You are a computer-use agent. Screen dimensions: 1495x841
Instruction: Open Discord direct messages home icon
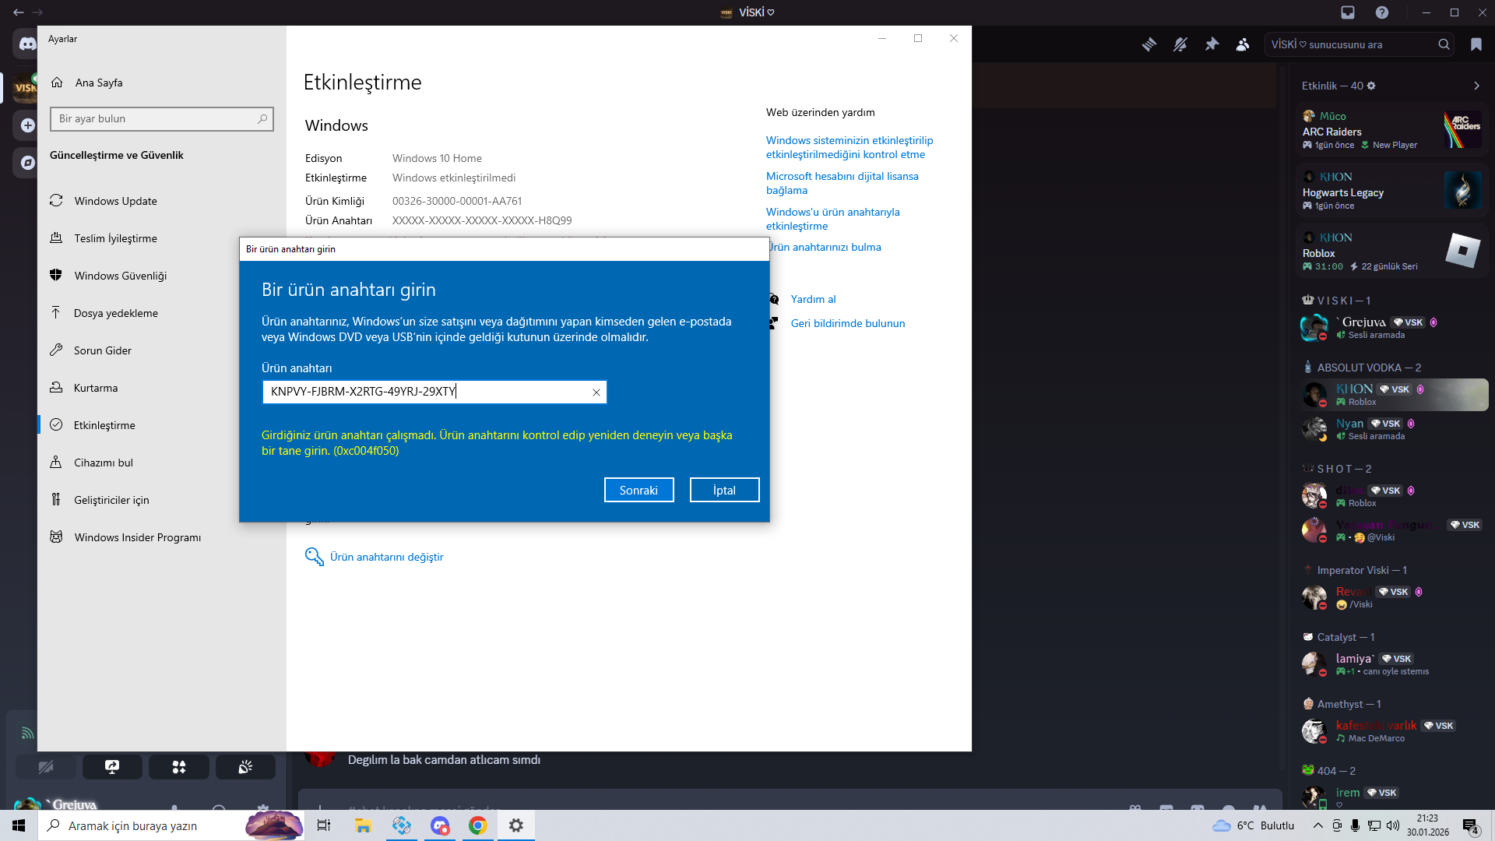[x=27, y=44]
